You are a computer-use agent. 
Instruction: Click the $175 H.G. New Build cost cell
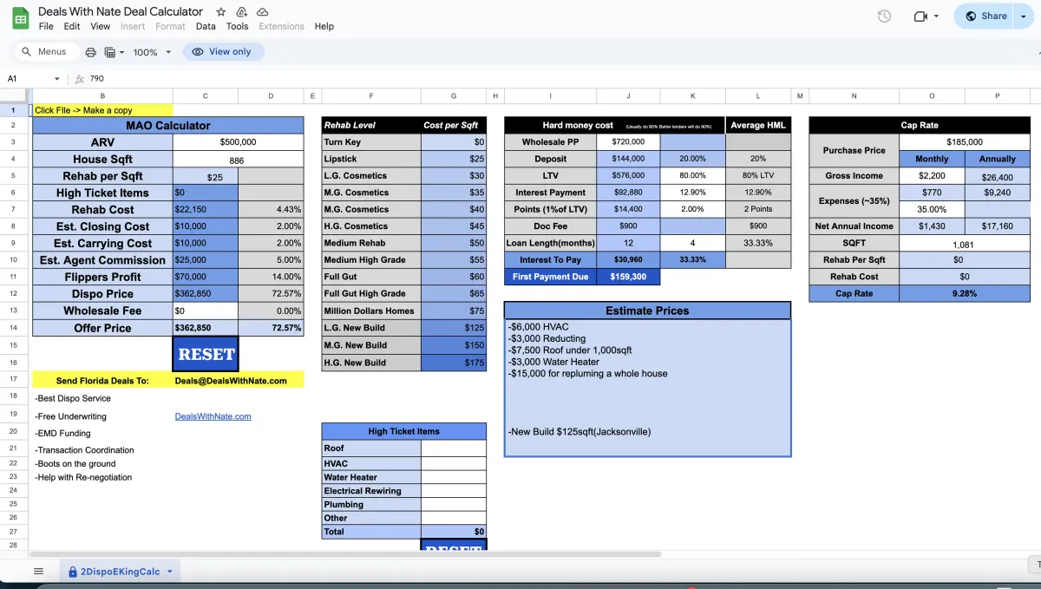pyautogui.click(x=454, y=363)
